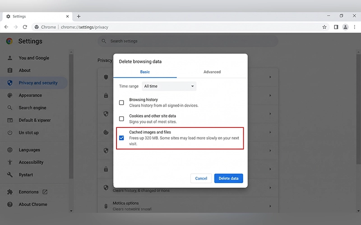The width and height of the screenshot is (361, 225).
Task: Open the profile avatar menu
Action: (x=345, y=27)
